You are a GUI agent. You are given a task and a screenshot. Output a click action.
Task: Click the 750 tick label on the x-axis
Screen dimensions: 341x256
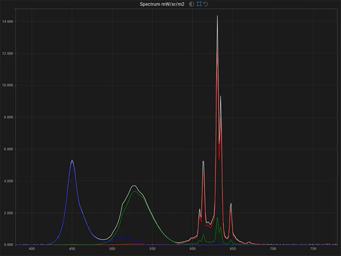314,247
